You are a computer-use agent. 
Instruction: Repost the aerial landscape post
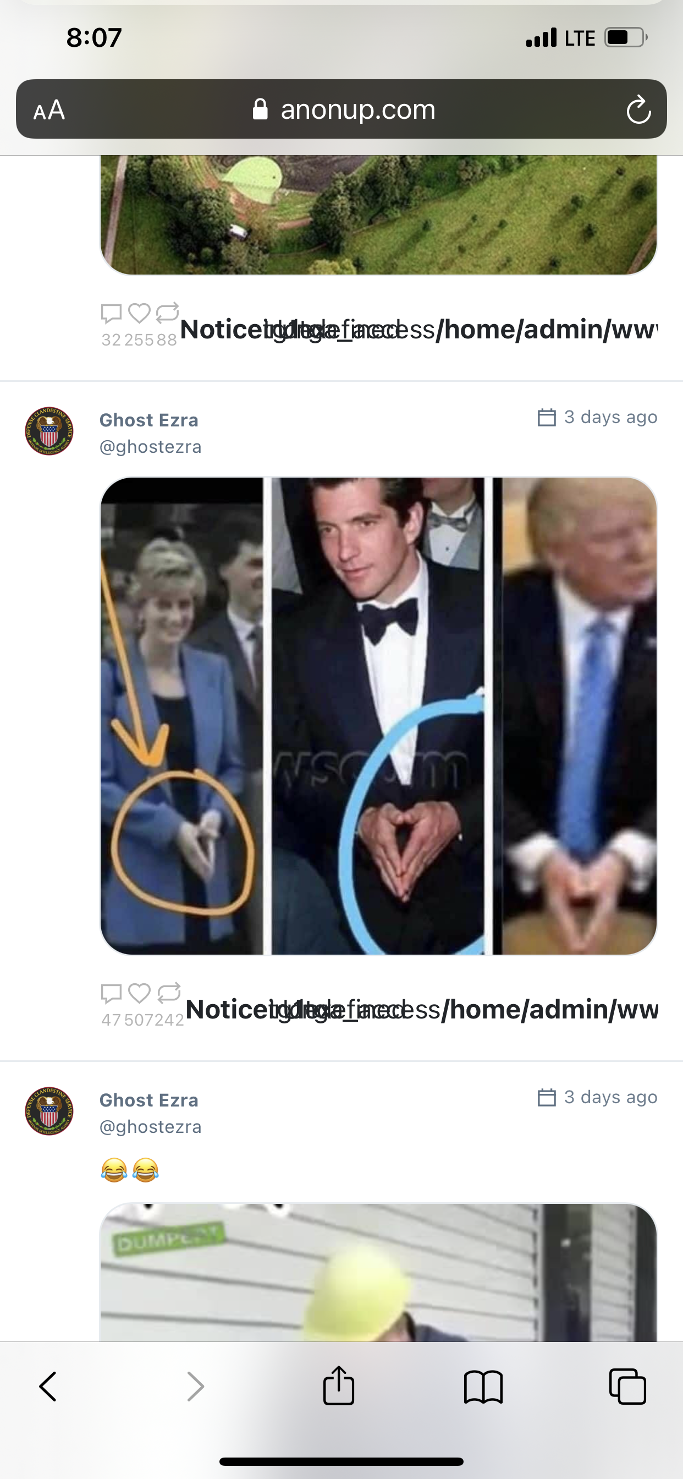pos(168,313)
